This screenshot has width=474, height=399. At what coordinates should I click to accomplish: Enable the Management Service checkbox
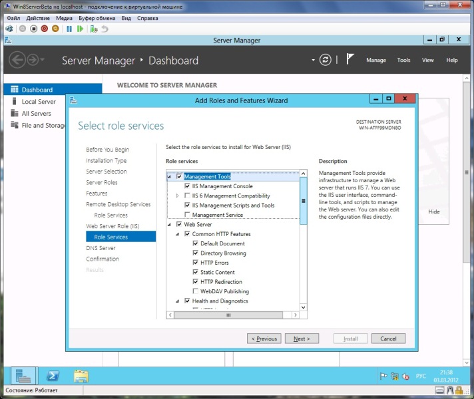(x=187, y=215)
